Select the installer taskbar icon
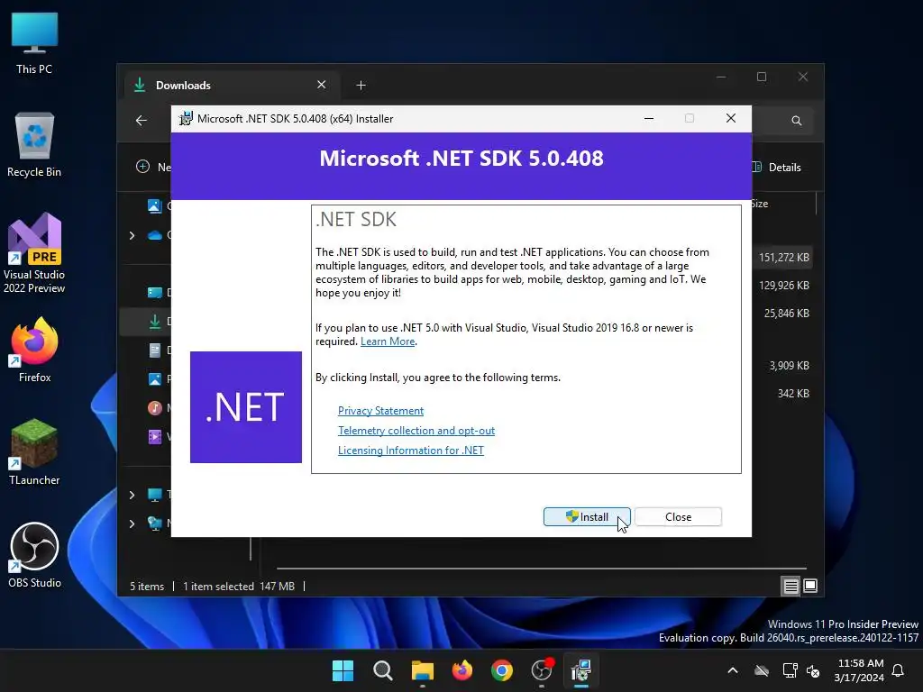923x692 pixels. (581, 670)
